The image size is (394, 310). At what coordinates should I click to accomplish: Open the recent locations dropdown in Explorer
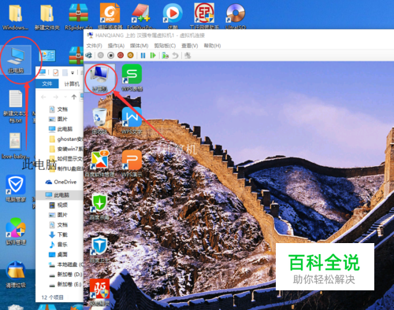click(x=65, y=98)
